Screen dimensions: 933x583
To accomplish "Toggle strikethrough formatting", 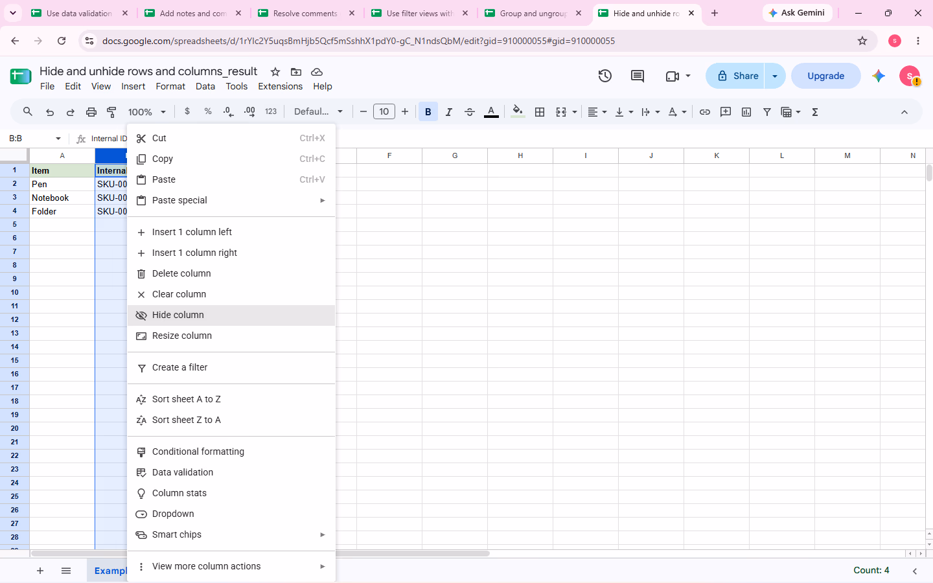I will tap(470, 112).
